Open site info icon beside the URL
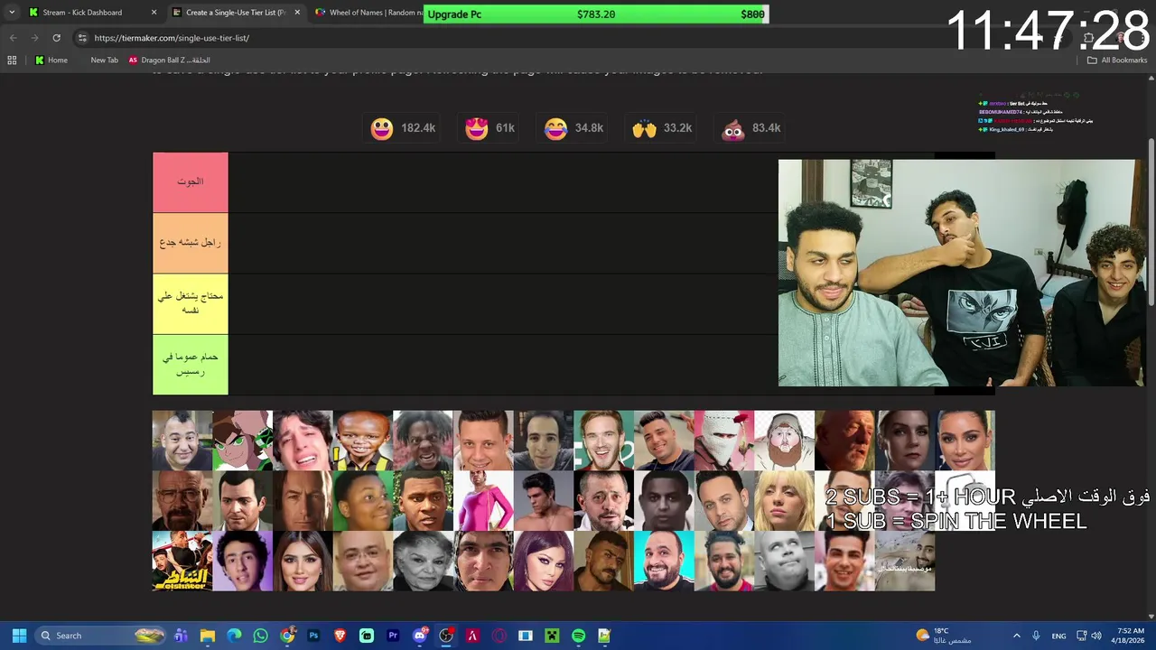Viewport: 1156px width, 650px height. tap(82, 38)
